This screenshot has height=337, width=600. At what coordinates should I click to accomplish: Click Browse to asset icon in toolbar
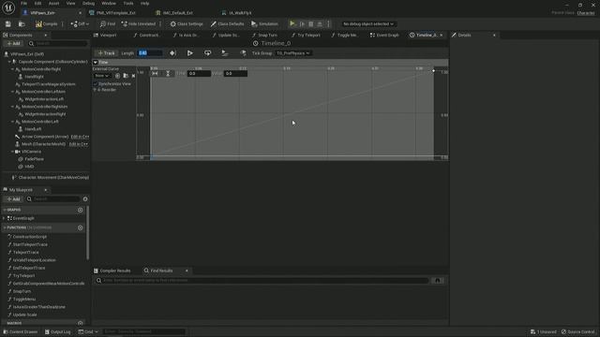22,23
